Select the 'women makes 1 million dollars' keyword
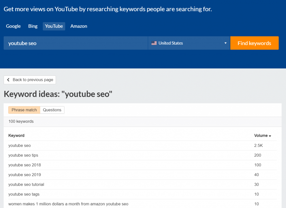 point(68,204)
